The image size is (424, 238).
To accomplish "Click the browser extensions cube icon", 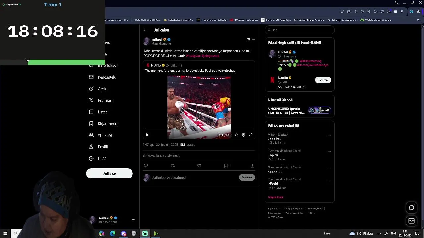I will 419,12.
